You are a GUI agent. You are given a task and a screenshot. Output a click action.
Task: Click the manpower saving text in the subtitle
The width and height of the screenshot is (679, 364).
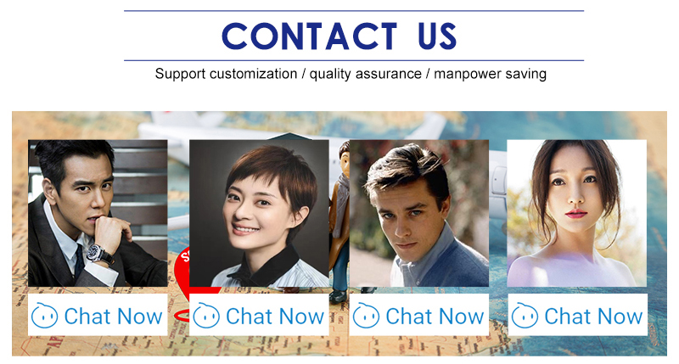point(491,74)
